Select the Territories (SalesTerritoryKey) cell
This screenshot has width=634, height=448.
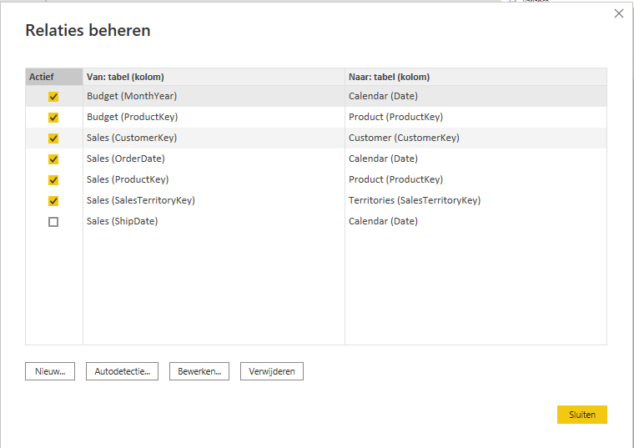tap(415, 200)
